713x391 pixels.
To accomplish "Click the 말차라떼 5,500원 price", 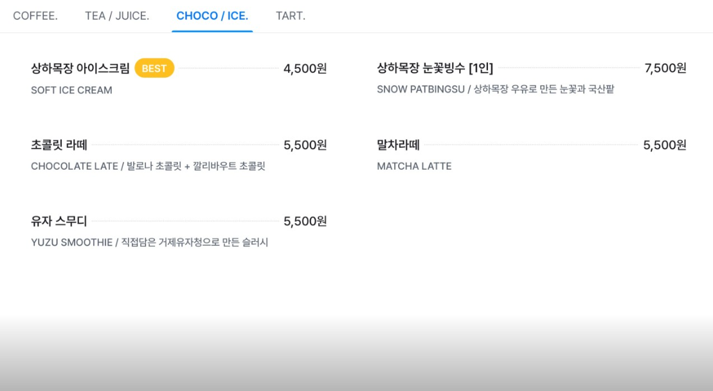I will point(665,145).
